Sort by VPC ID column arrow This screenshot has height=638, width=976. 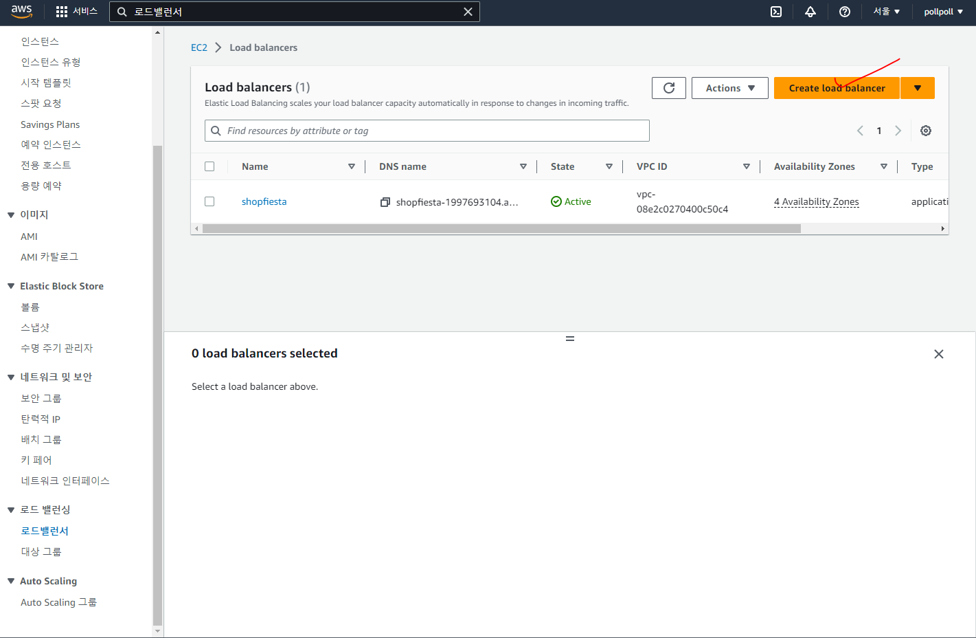pos(747,166)
